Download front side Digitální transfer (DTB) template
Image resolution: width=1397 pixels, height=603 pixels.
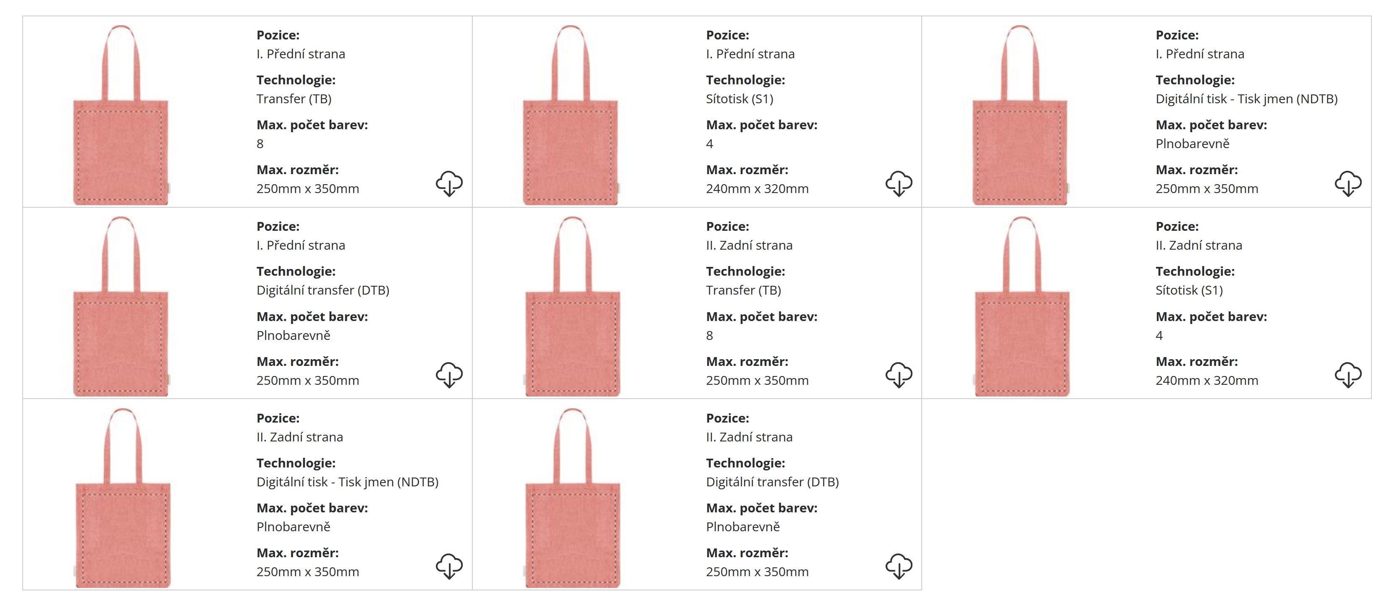(449, 375)
